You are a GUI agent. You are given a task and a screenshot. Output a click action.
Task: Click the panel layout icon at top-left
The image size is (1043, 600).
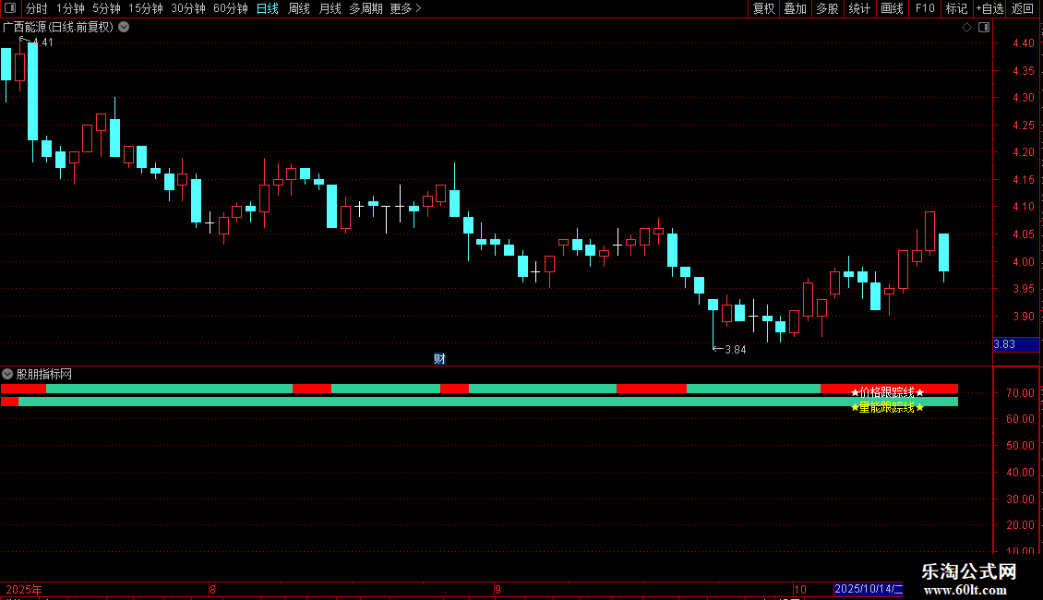click(10, 8)
